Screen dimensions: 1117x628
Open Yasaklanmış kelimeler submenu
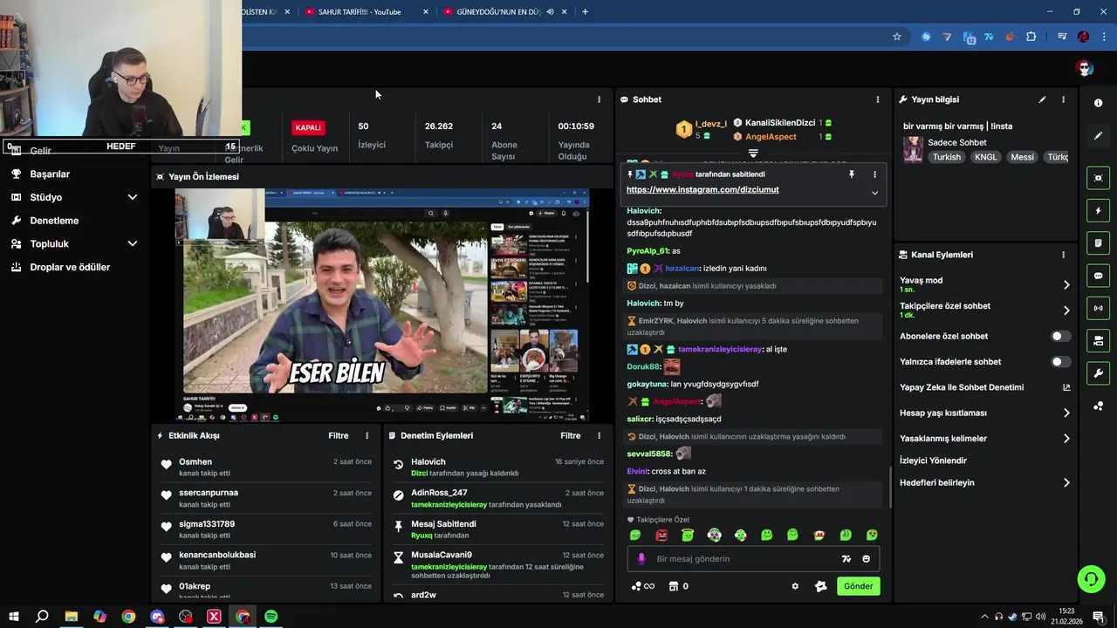coord(1066,439)
